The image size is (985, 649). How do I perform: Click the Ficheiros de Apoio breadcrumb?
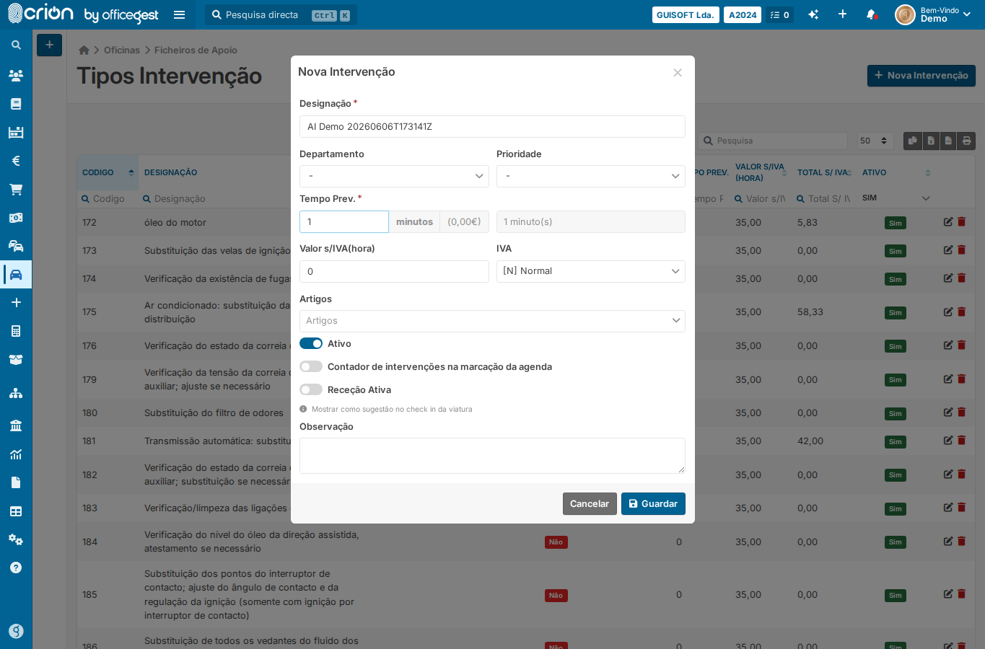(x=196, y=50)
